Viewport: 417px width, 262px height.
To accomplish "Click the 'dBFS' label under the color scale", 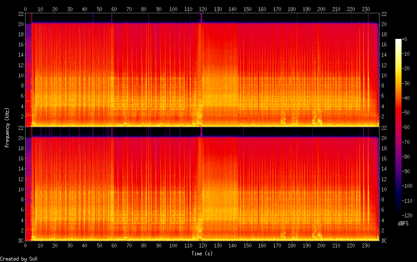I will click(x=403, y=224).
